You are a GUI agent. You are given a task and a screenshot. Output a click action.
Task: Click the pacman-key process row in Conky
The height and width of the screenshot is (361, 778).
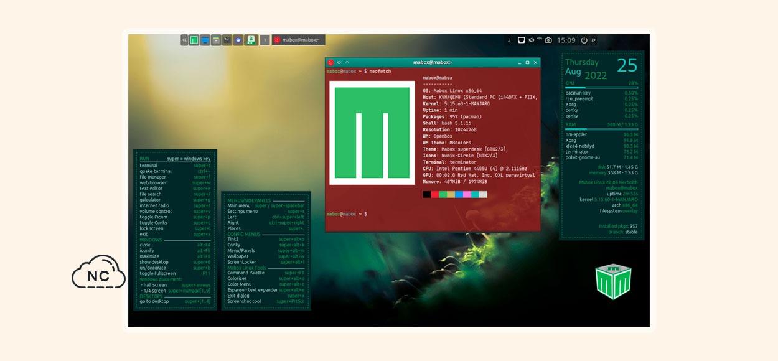point(601,93)
